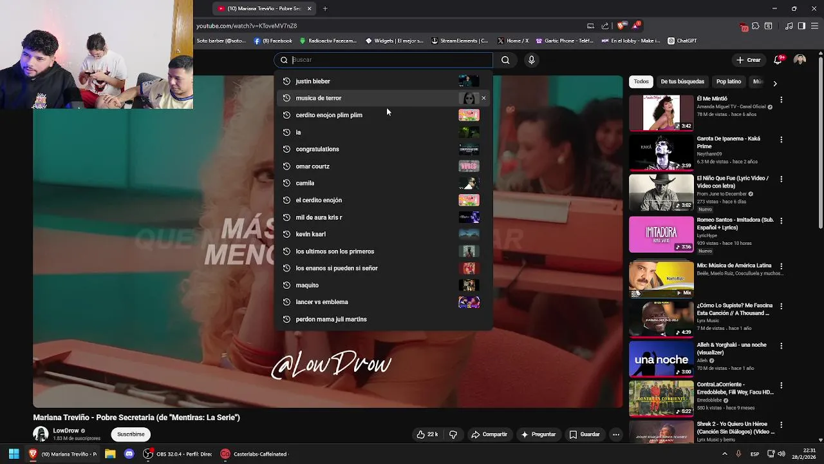Open options menu for 'Él Me Mintió'
Viewport: 824px width, 464px height.
(x=781, y=100)
